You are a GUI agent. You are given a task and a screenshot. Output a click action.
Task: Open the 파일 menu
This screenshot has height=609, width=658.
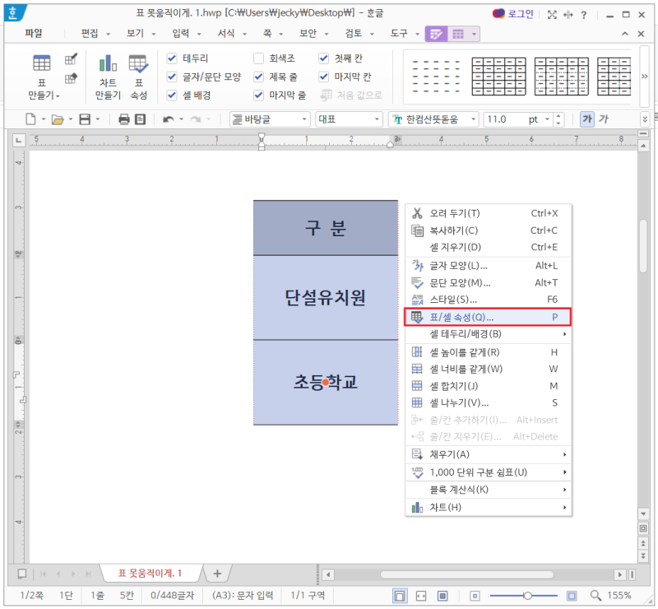tap(34, 33)
